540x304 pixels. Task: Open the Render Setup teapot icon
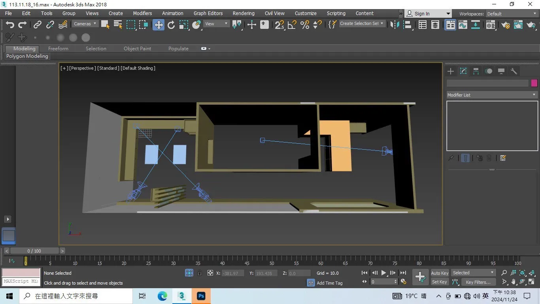pos(506,25)
